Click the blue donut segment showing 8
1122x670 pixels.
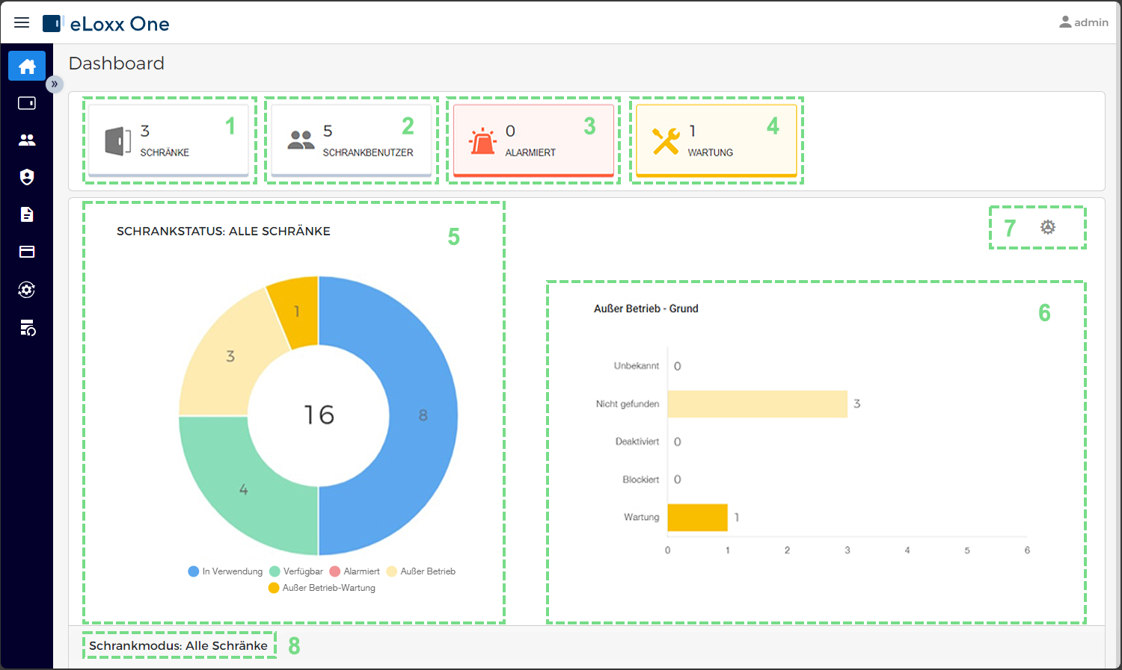click(x=423, y=415)
